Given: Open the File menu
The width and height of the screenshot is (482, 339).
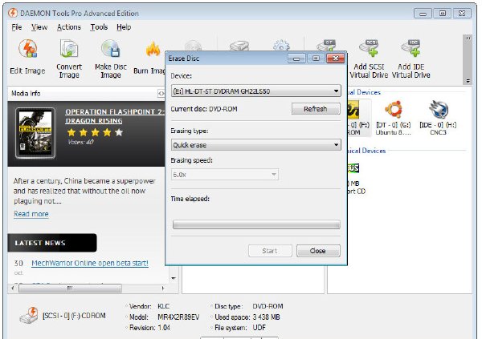Looking at the screenshot, I should click(17, 27).
